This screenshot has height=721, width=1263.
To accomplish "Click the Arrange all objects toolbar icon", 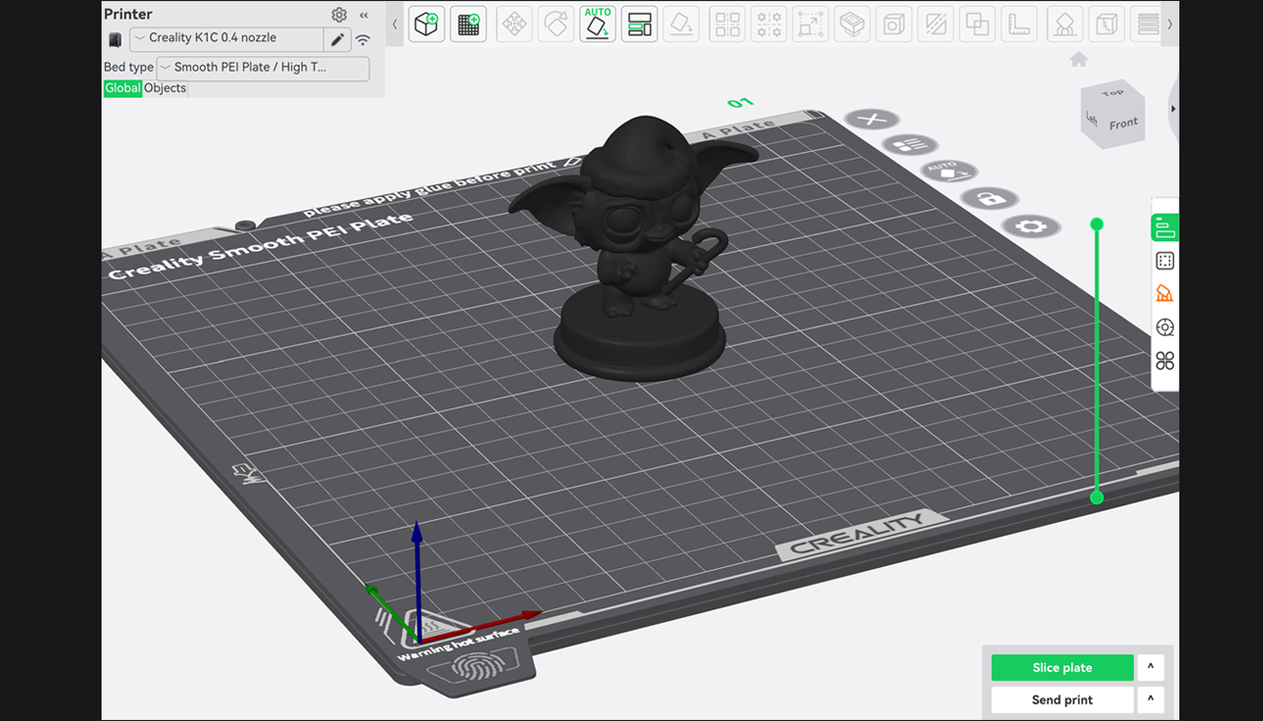I will click(x=640, y=24).
